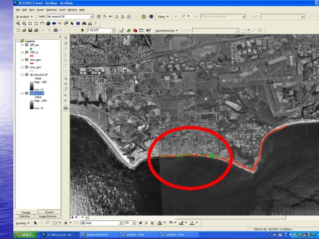319x239 pixels.
Task: Click the Bold text icon
Action: coord(140,223)
